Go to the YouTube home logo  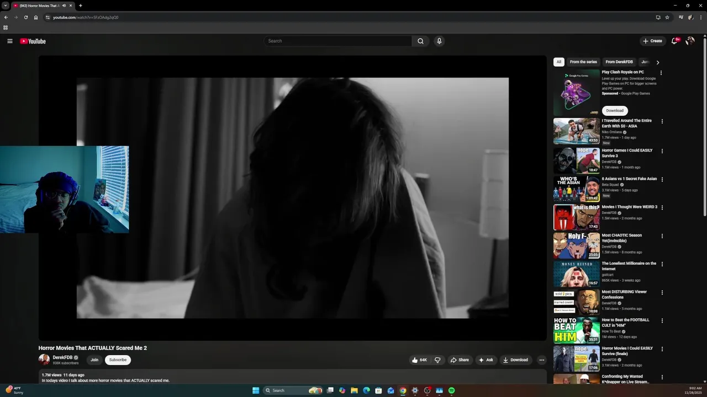[x=33, y=41]
